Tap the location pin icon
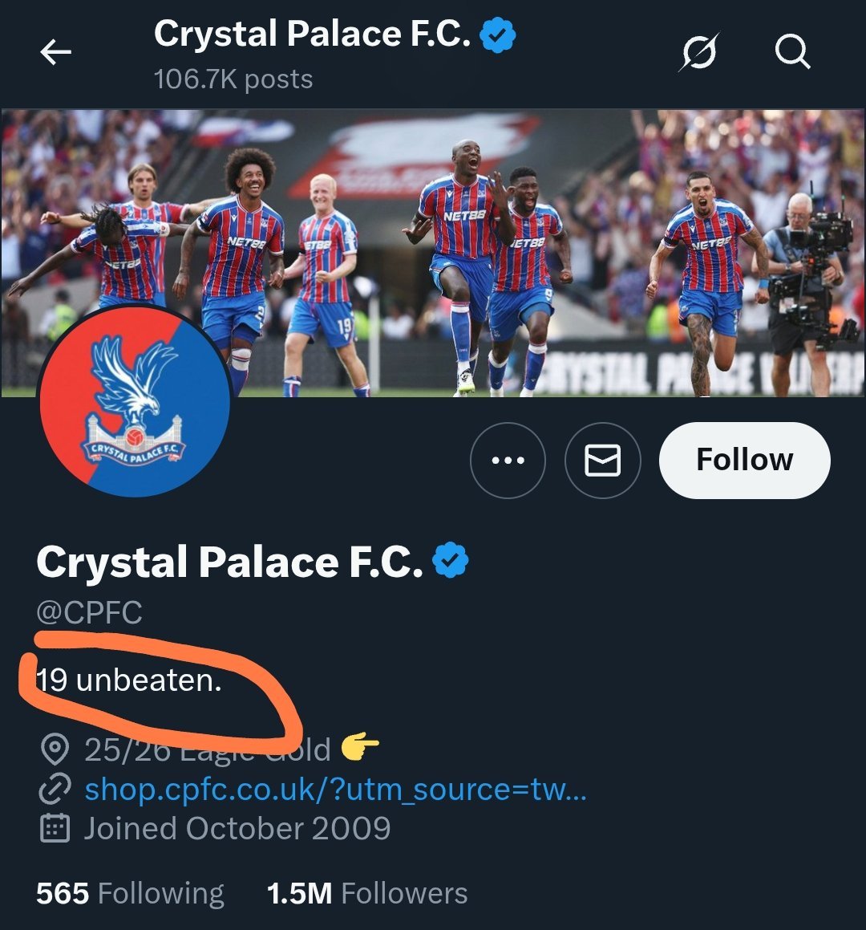This screenshot has height=930, width=866. [55, 750]
